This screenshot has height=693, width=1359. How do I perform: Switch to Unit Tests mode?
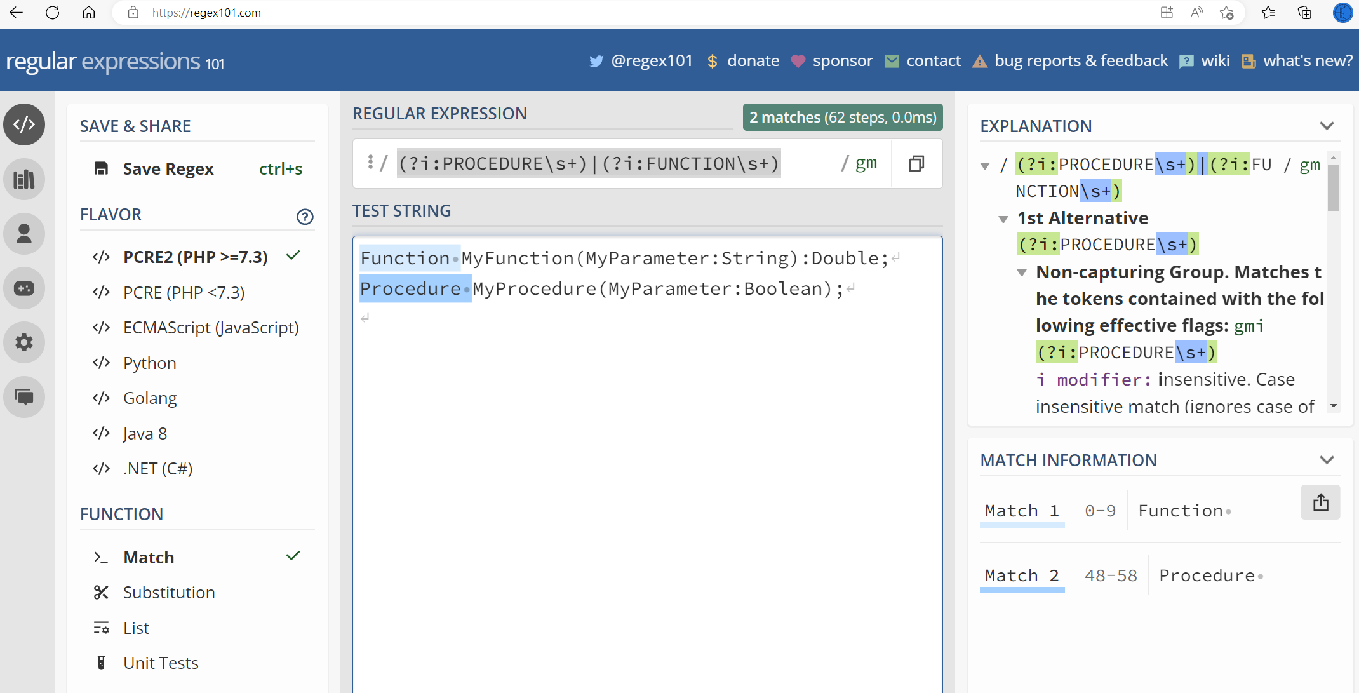pyautogui.click(x=161, y=663)
